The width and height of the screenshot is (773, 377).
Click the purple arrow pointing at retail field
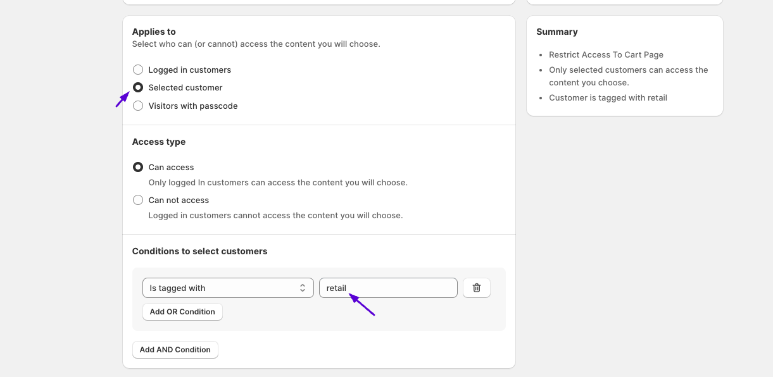tap(362, 304)
